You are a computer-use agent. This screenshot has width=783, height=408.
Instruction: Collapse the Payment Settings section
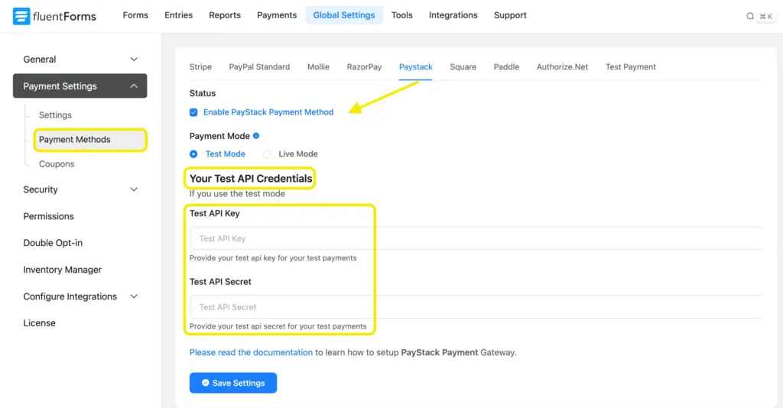(x=80, y=86)
